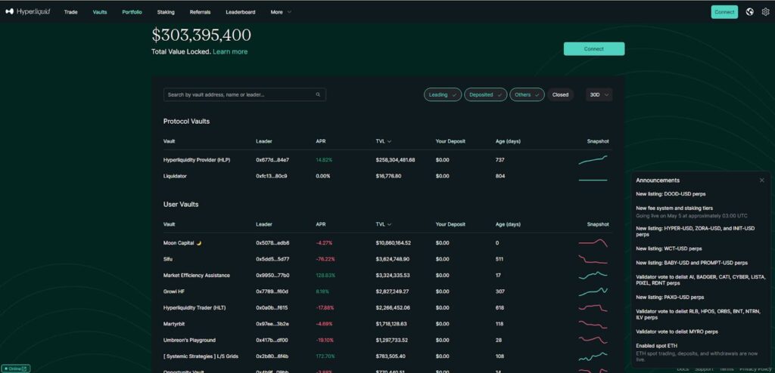Open BABY-USD and PROMPT-USD listing announcement
Image resolution: width=775 pixels, height=373 pixels.
(692, 263)
